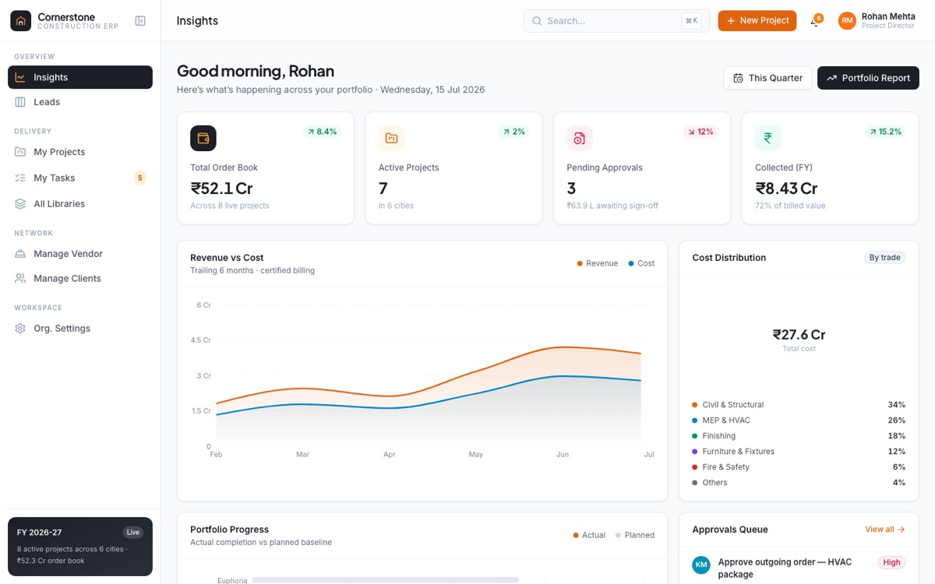Click calendar icon in This Quarter button
935x584 pixels.
(738, 78)
